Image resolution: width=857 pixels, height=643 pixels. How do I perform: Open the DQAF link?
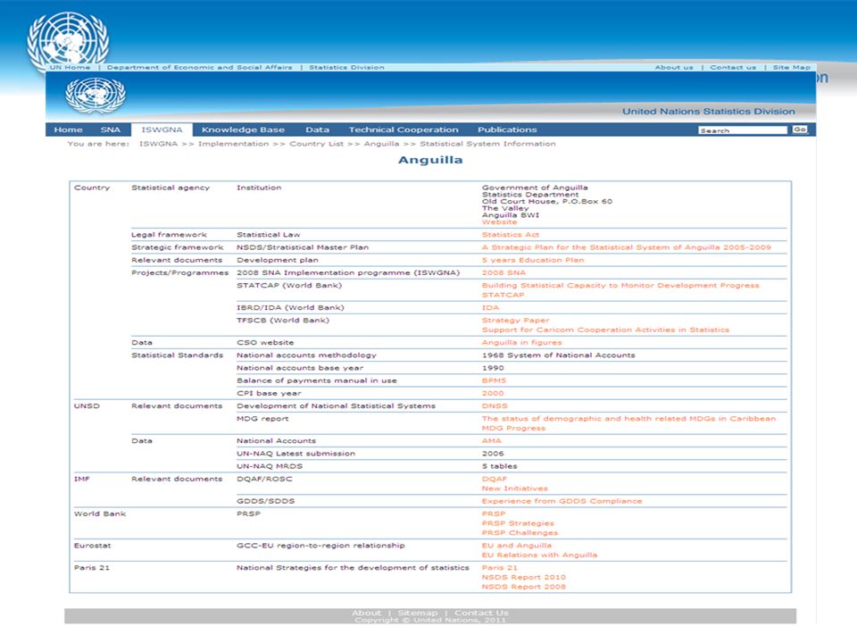[x=494, y=479]
